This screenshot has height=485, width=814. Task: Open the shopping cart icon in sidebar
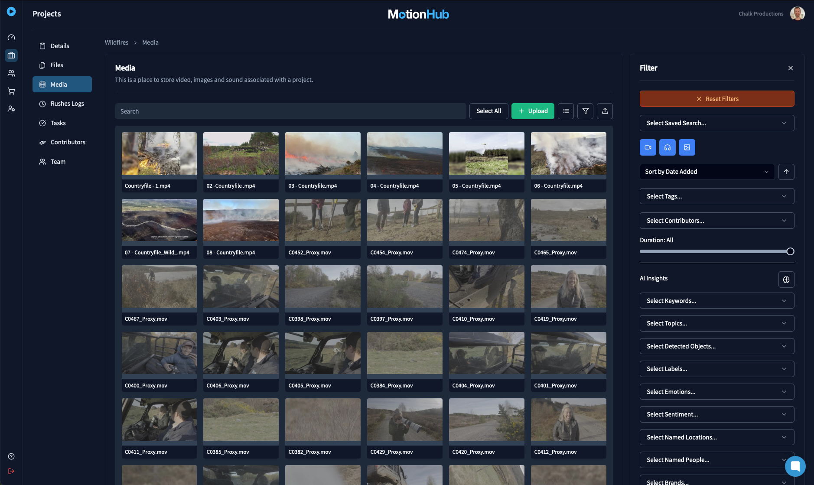pos(11,91)
